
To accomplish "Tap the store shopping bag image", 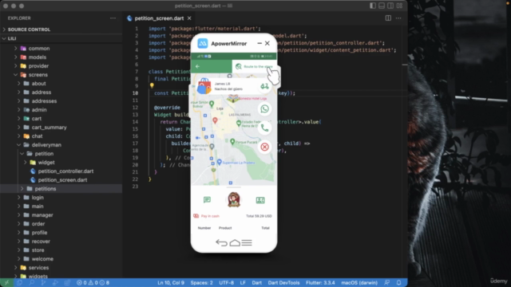I will click(x=204, y=86).
